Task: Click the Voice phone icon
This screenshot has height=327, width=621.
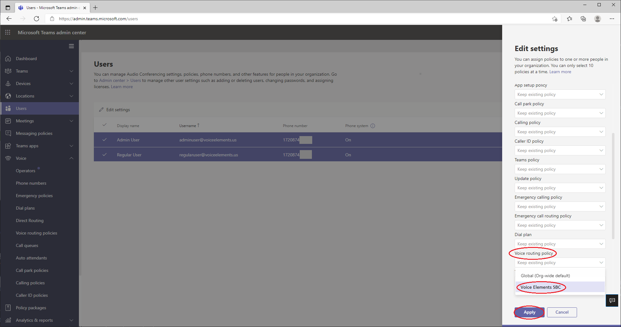Action: coord(8,158)
